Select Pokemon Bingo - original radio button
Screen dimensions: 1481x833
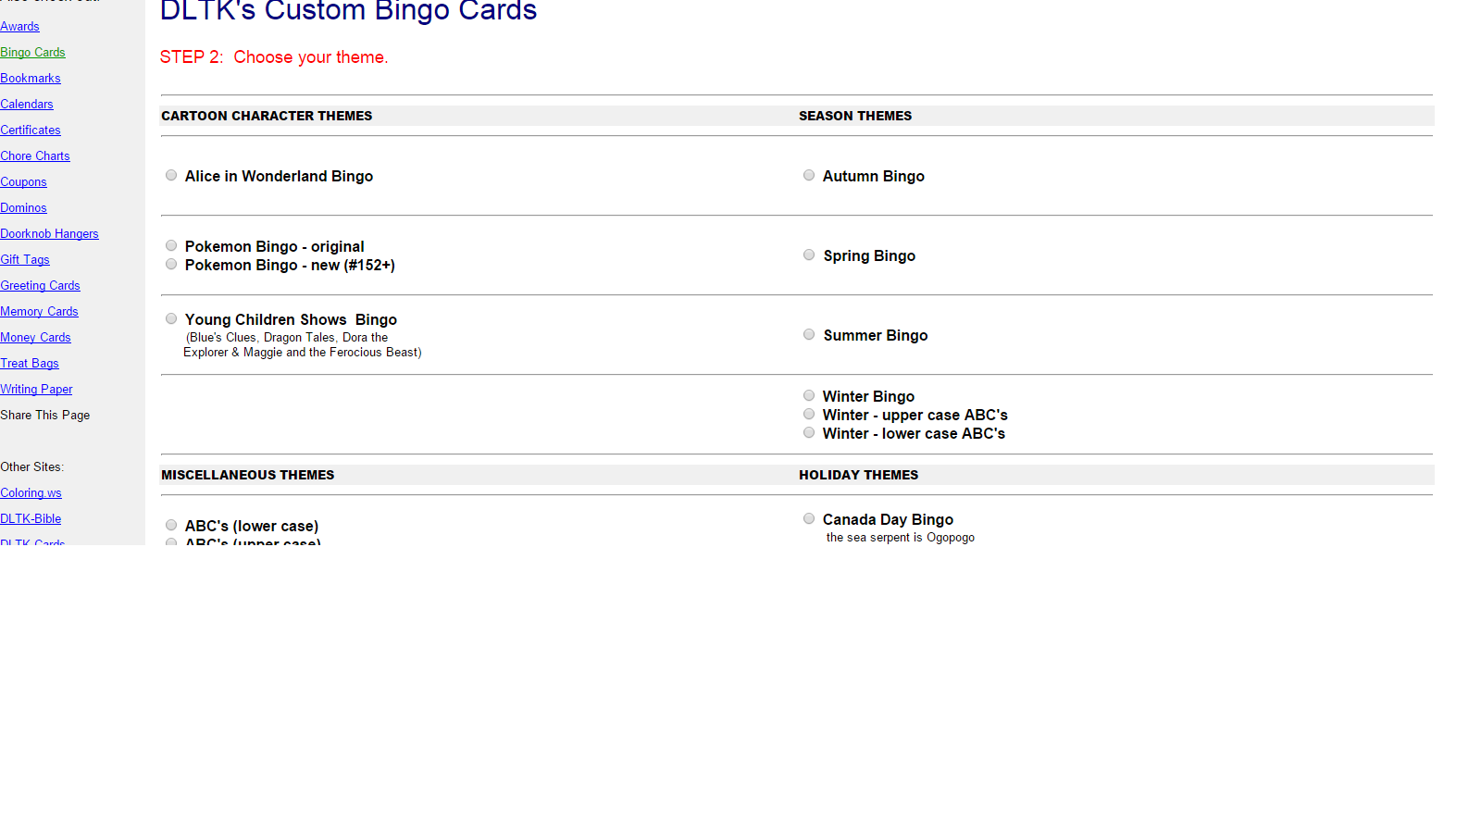(171, 245)
